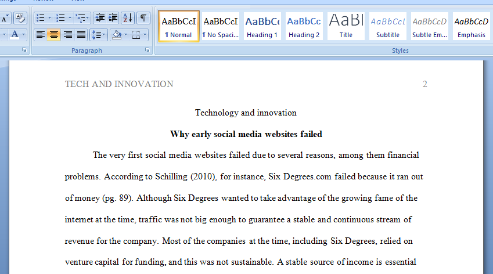
Task: Apply numbered list formatting
Action: (x=60, y=18)
